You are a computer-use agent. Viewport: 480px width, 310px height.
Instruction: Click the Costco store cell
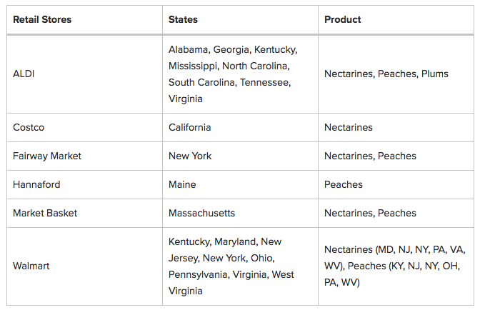coord(29,127)
